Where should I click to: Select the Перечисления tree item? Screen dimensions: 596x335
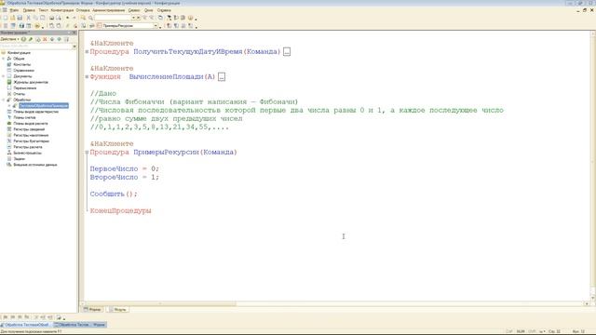click(25, 88)
